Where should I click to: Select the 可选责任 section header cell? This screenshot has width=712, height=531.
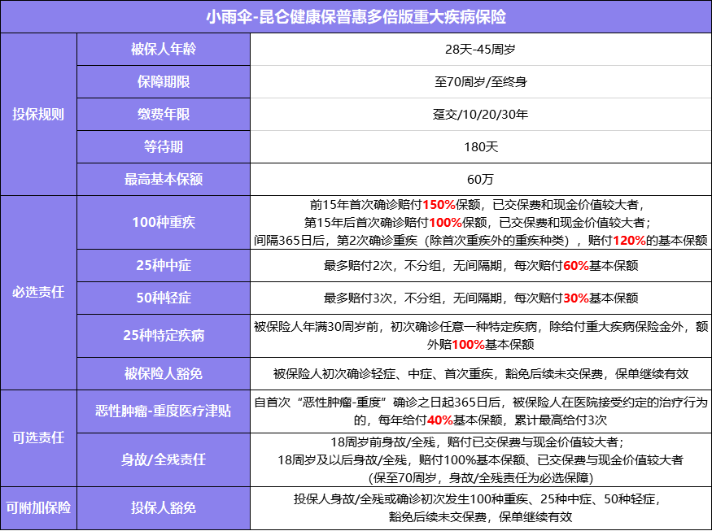click(x=38, y=438)
